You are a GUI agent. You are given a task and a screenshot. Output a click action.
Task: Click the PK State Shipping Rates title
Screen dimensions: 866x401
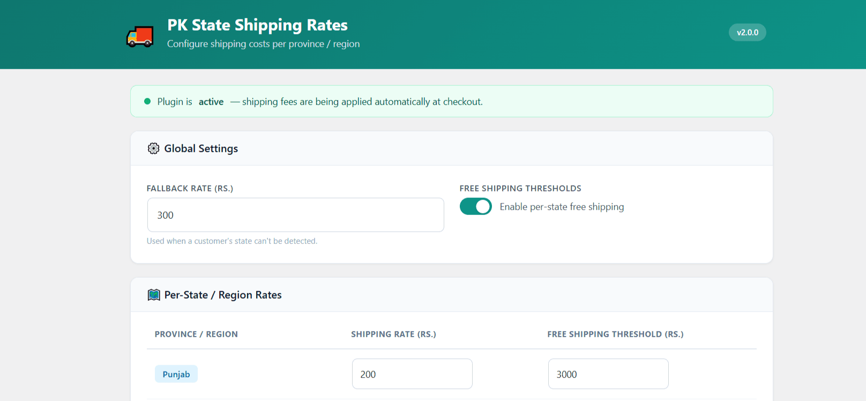[257, 25]
